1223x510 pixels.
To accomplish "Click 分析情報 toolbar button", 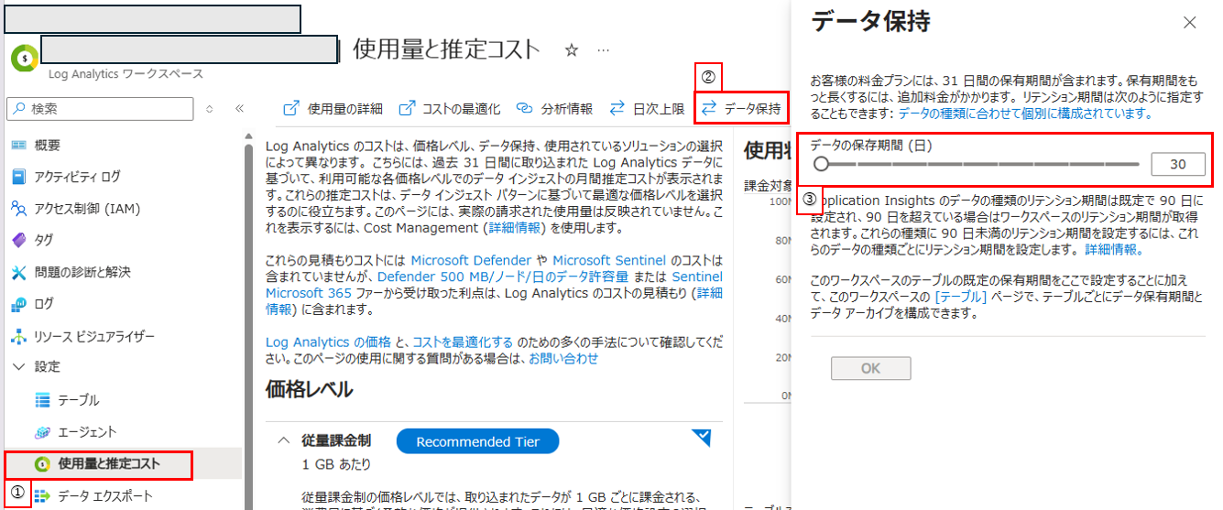I will pyautogui.click(x=554, y=109).
